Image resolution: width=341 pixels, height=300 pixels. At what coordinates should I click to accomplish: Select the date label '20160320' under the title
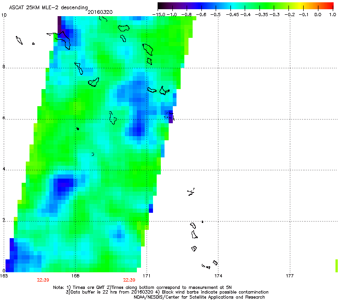coord(100,12)
